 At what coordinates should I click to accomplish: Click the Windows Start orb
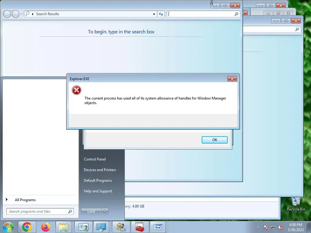8,227
